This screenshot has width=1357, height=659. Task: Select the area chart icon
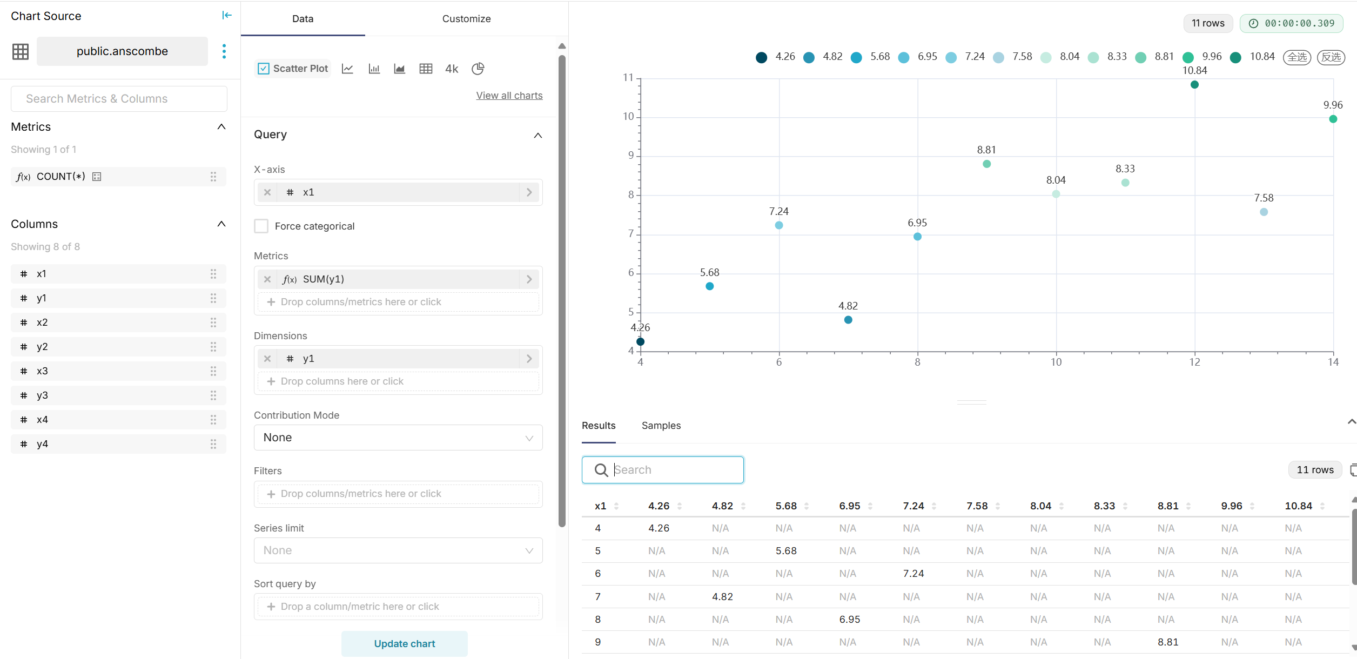point(400,69)
